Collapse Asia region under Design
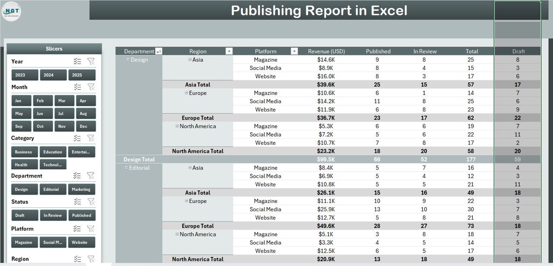 point(190,60)
